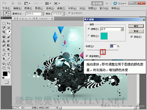Select the Path Selection tool
The image size is (147, 110).
[x=4, y=59]
